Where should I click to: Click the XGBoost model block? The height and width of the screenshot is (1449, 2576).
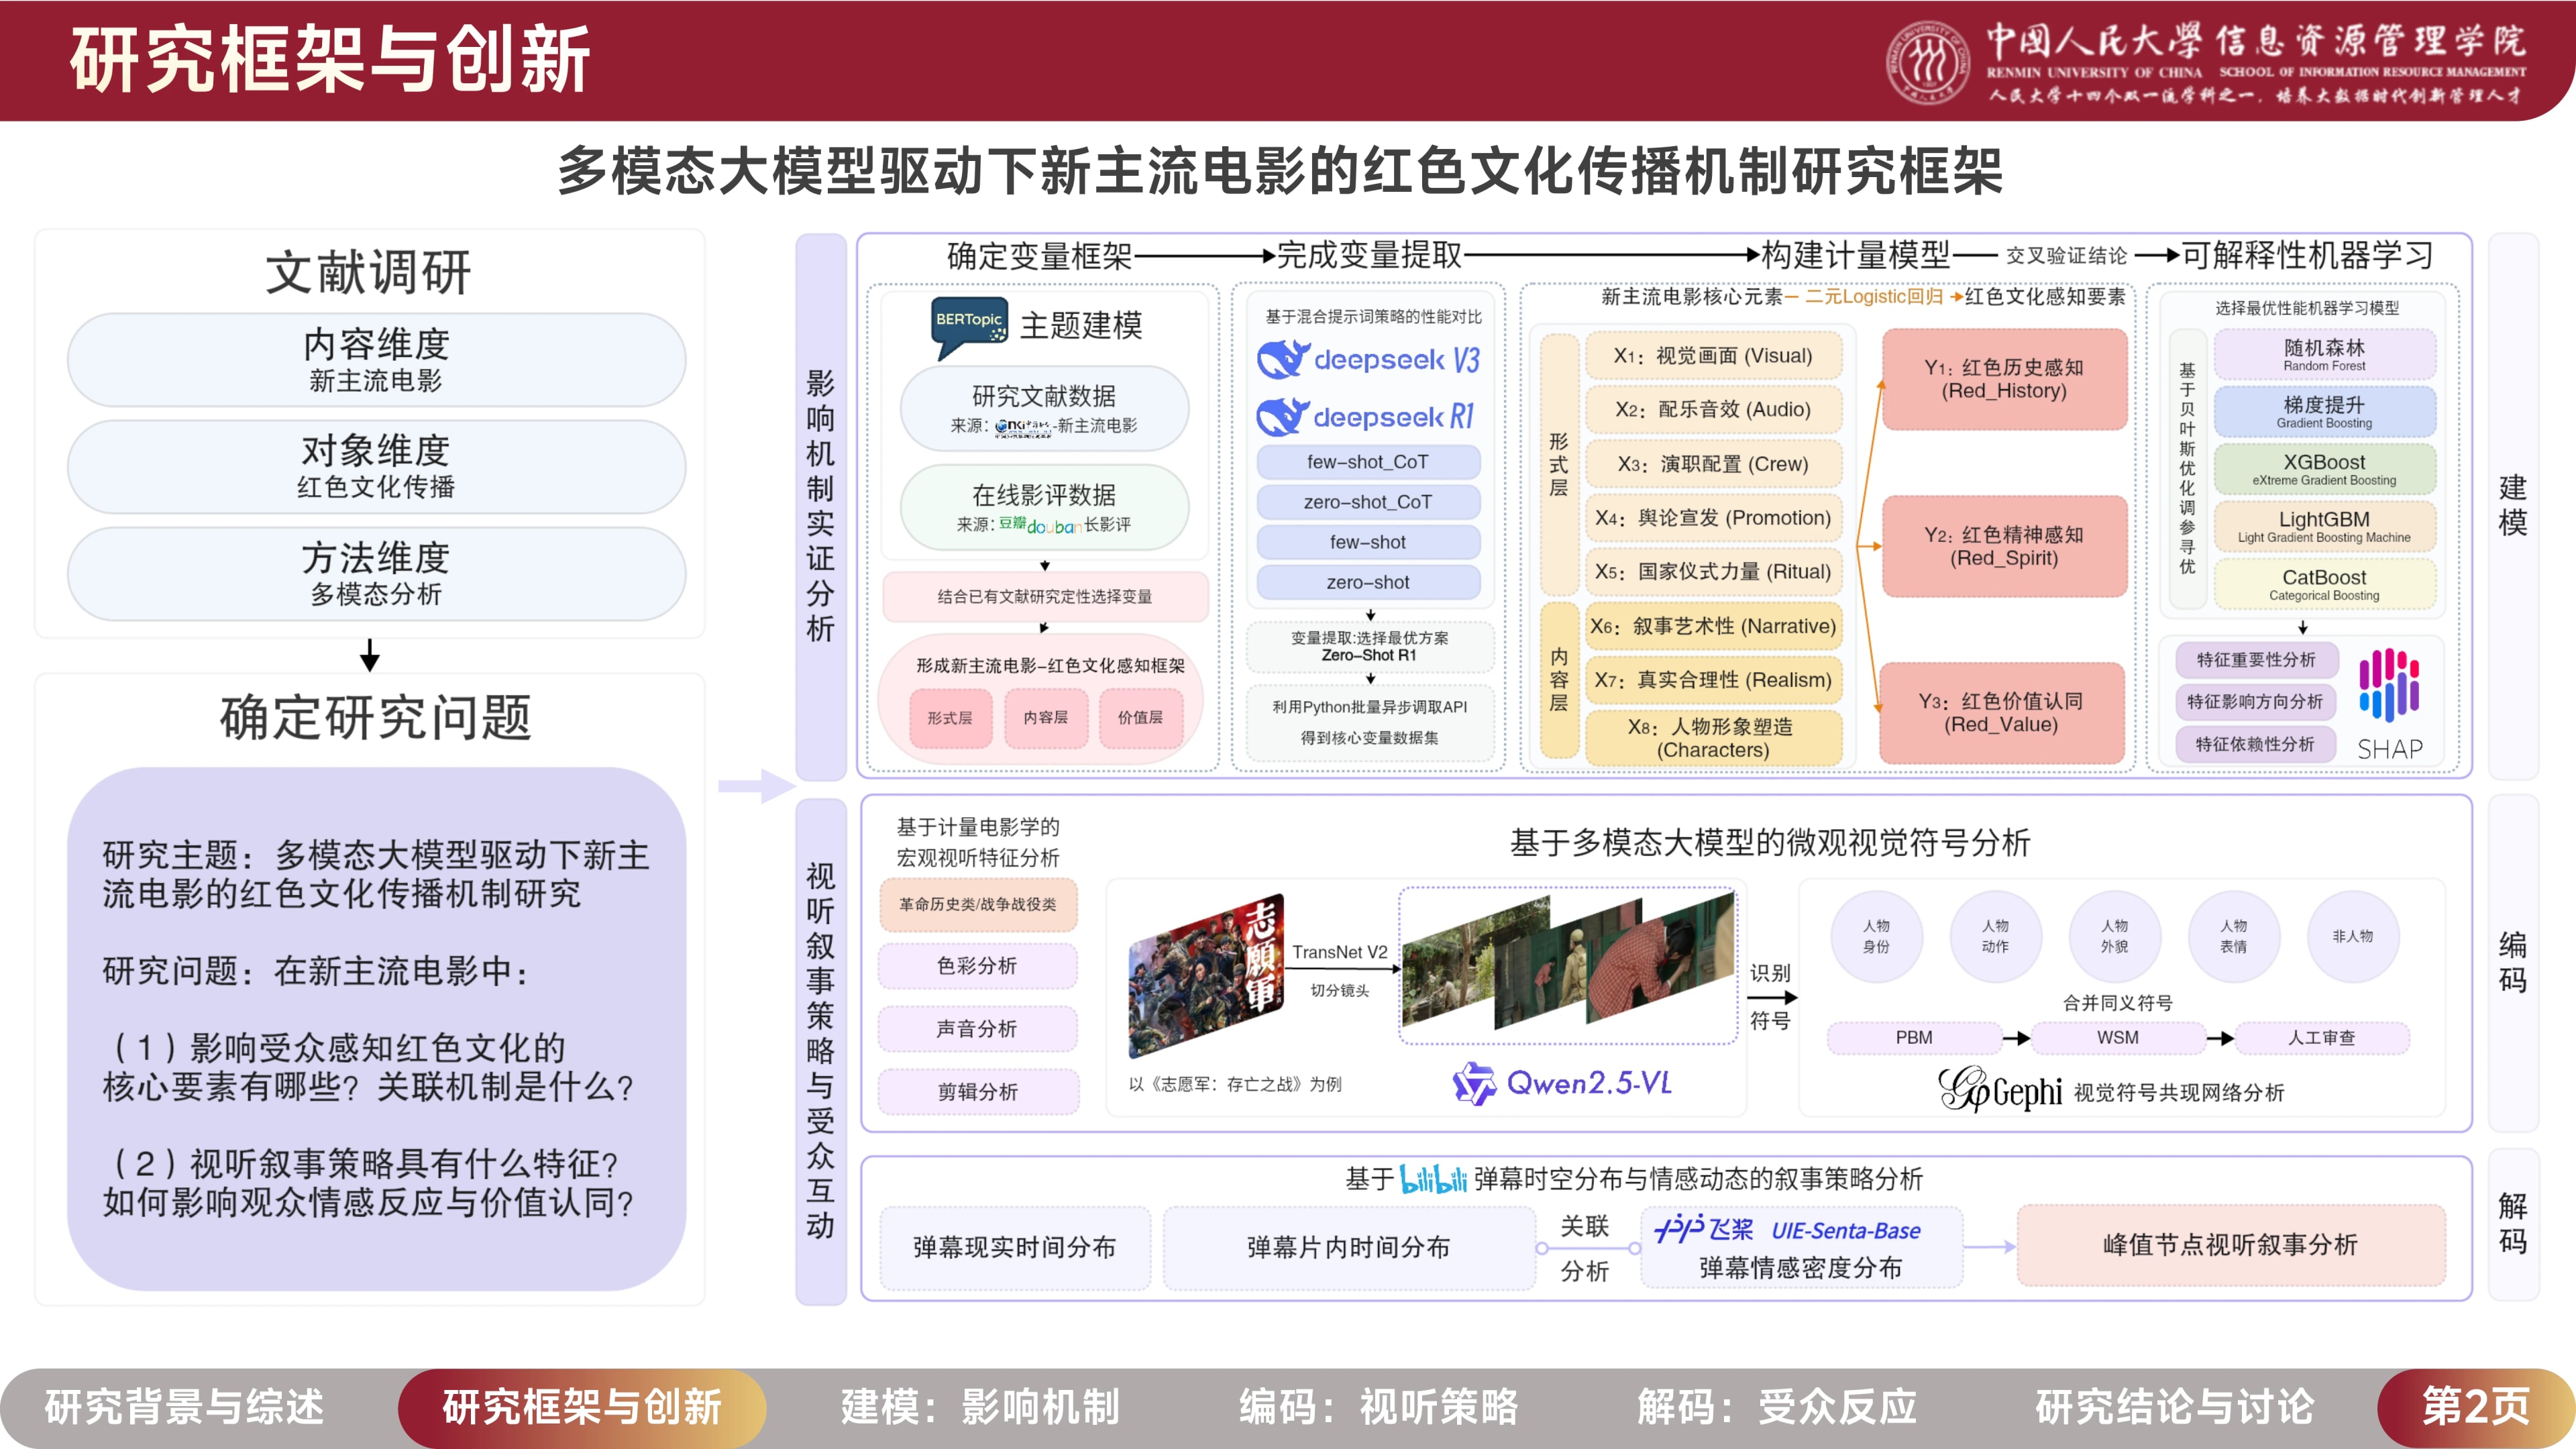pos(2325,470)
